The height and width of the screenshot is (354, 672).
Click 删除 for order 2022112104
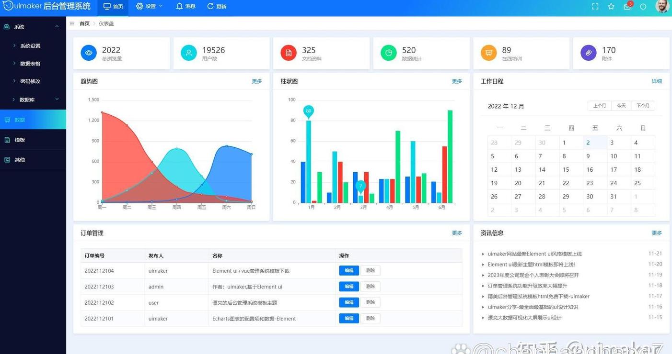[x=371, y=271]
